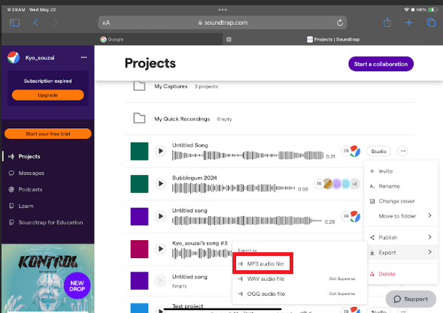This screenshot has height=313, width=443.
Task: Go back with Safari's back arrow
Action: tap(35, 23)
